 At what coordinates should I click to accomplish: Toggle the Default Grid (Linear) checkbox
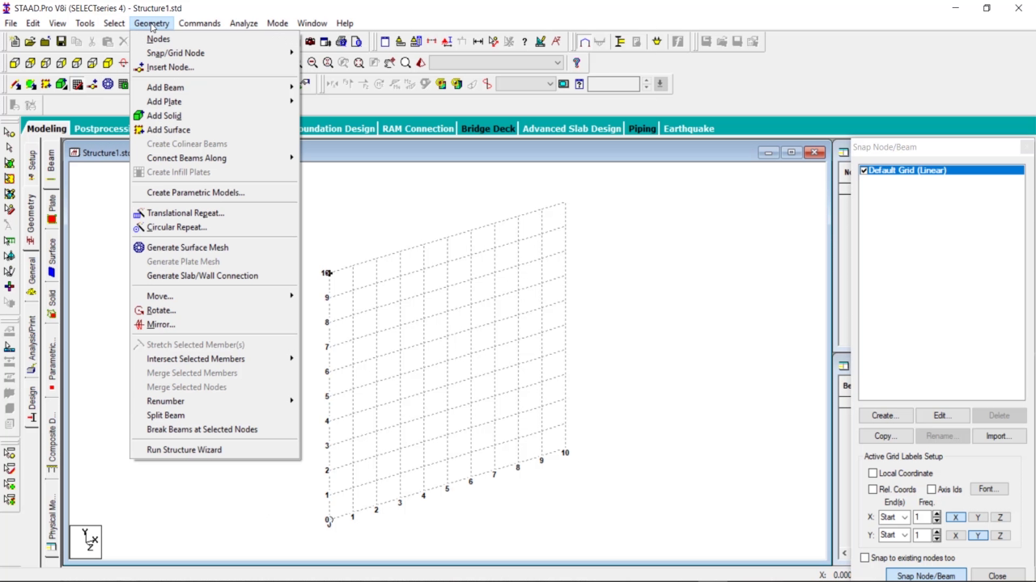[864, 171]
